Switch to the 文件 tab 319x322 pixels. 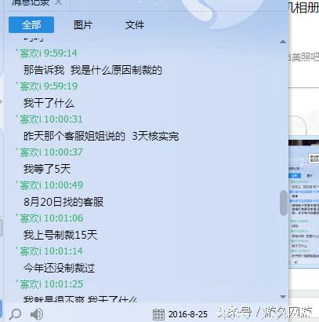click(135, 25)
